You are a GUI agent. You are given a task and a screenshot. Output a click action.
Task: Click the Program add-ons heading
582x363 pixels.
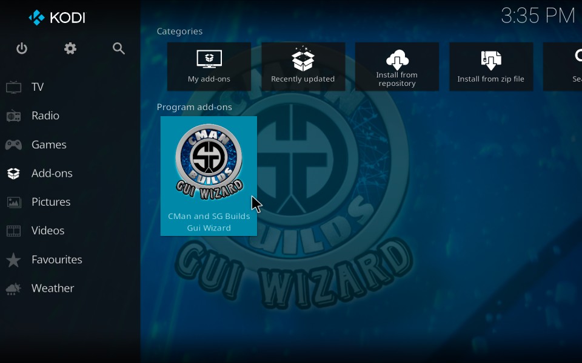pos(194,107)
